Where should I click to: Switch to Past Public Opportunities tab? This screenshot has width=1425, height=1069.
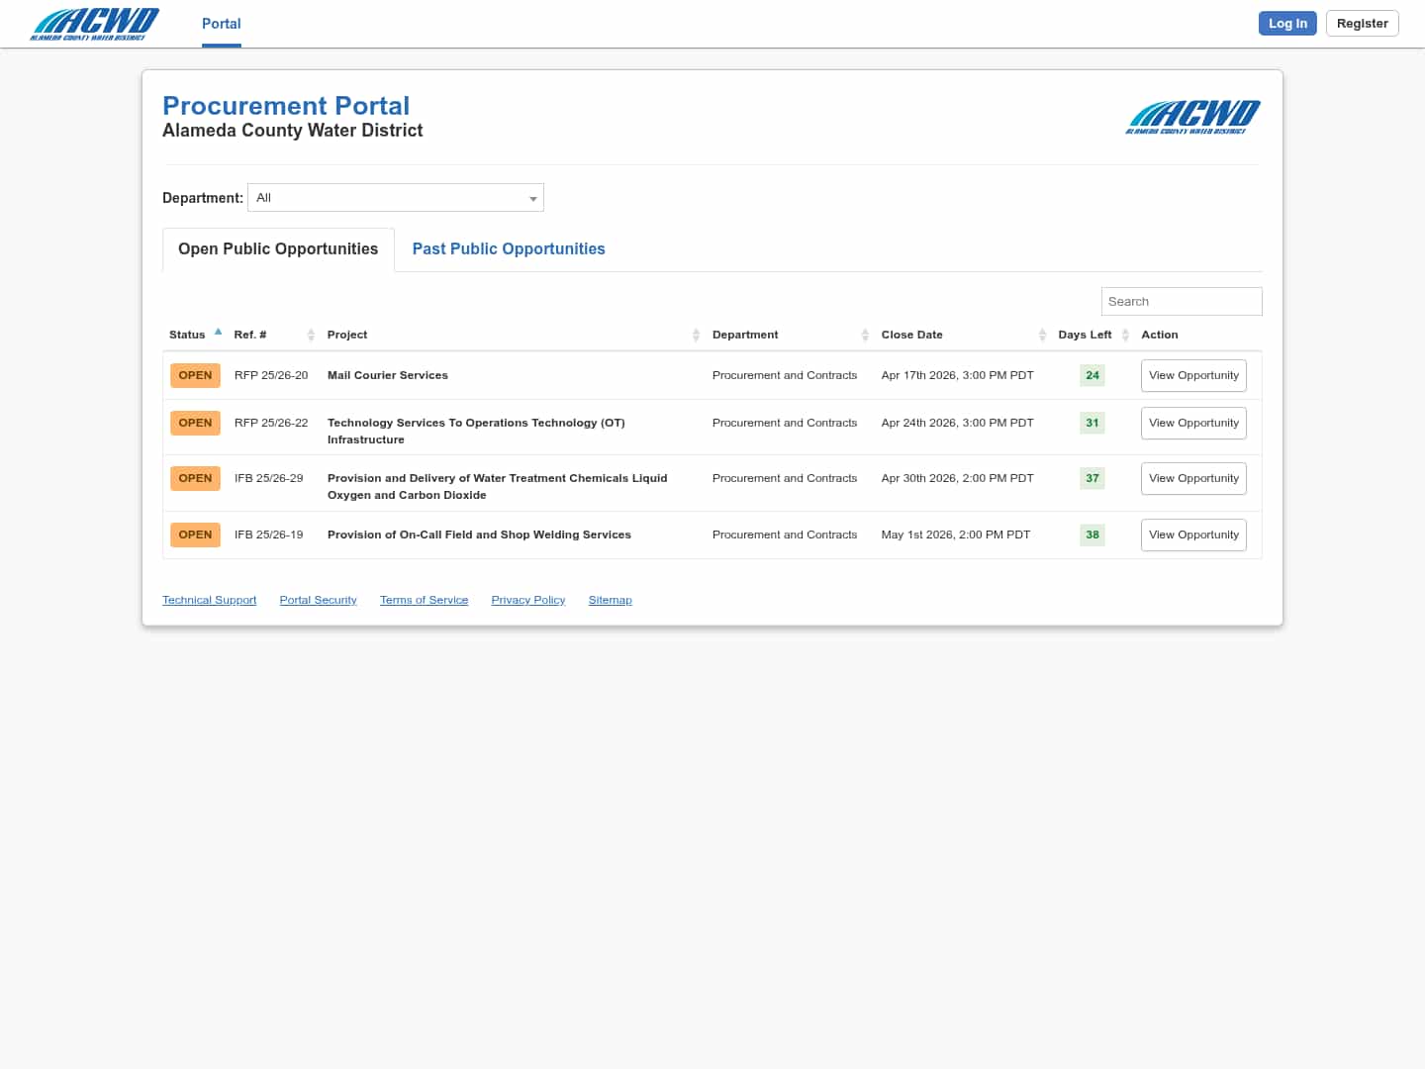click(509, 249)
